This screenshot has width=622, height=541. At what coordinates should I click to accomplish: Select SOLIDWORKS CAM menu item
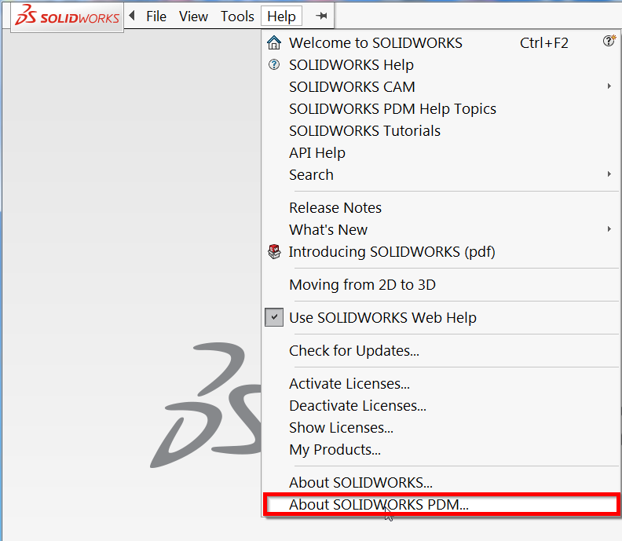pyautogui.click(x=352, y=87)
